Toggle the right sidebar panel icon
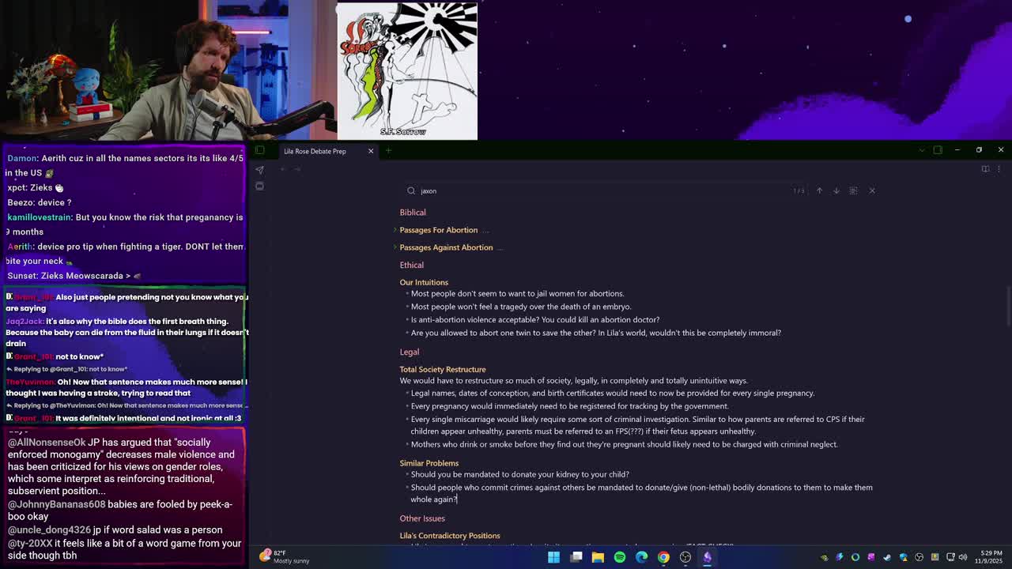This screenshot has width=1012, height=569. [938, 150]
